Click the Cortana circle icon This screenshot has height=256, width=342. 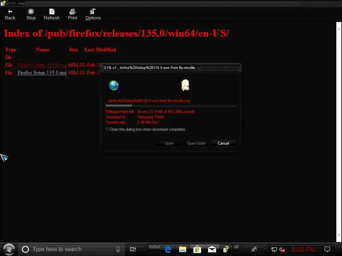[25, 249]
